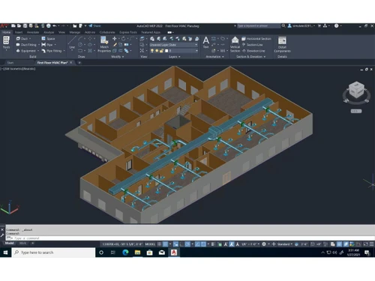Image resolution: width=375 pixels, height=281 pixels.
Task: Expand the Duct dropdown arrow
Action: click(30, 39)
